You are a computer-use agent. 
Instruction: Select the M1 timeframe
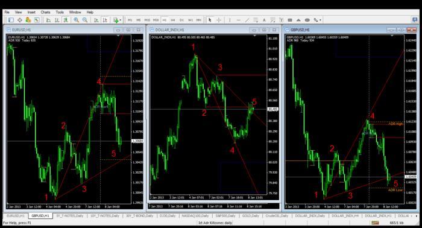(130, 20)
